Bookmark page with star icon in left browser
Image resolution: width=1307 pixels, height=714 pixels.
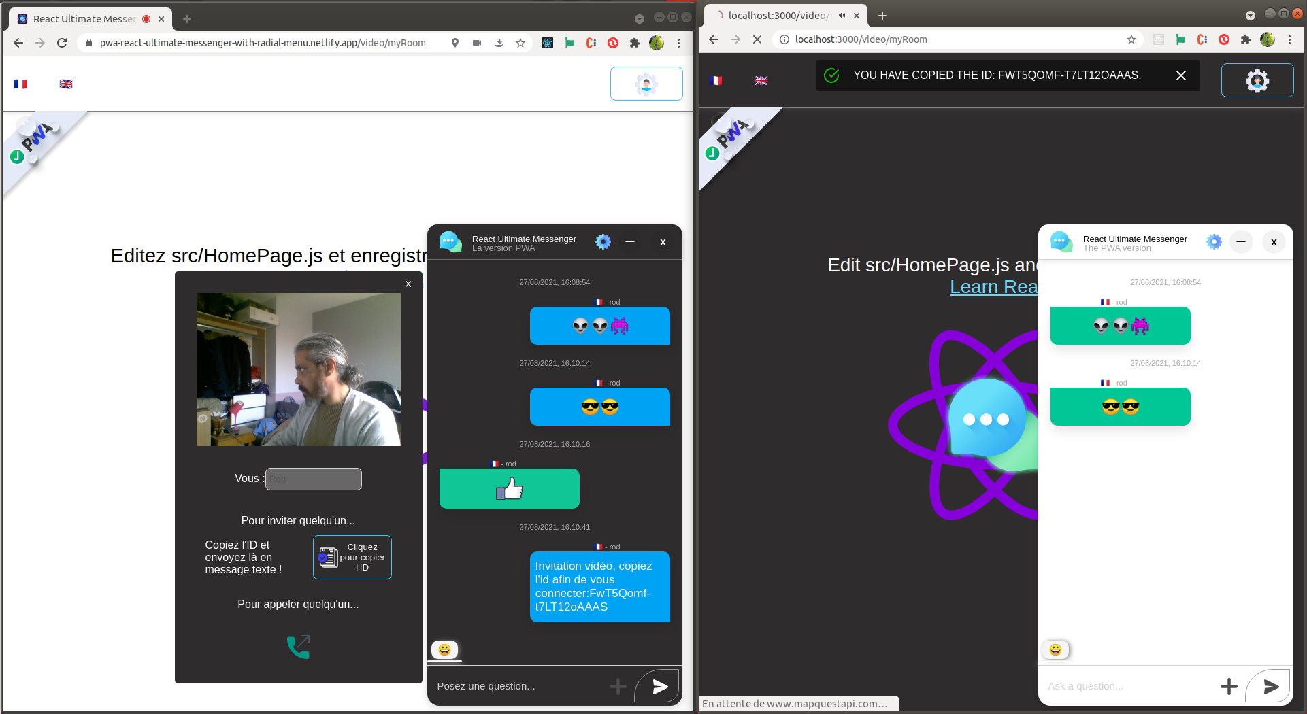(x=520, y=43)
